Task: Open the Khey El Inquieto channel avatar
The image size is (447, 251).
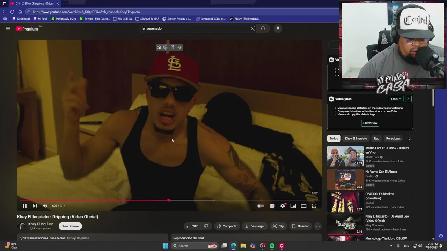Action: (x=21, y=226)
